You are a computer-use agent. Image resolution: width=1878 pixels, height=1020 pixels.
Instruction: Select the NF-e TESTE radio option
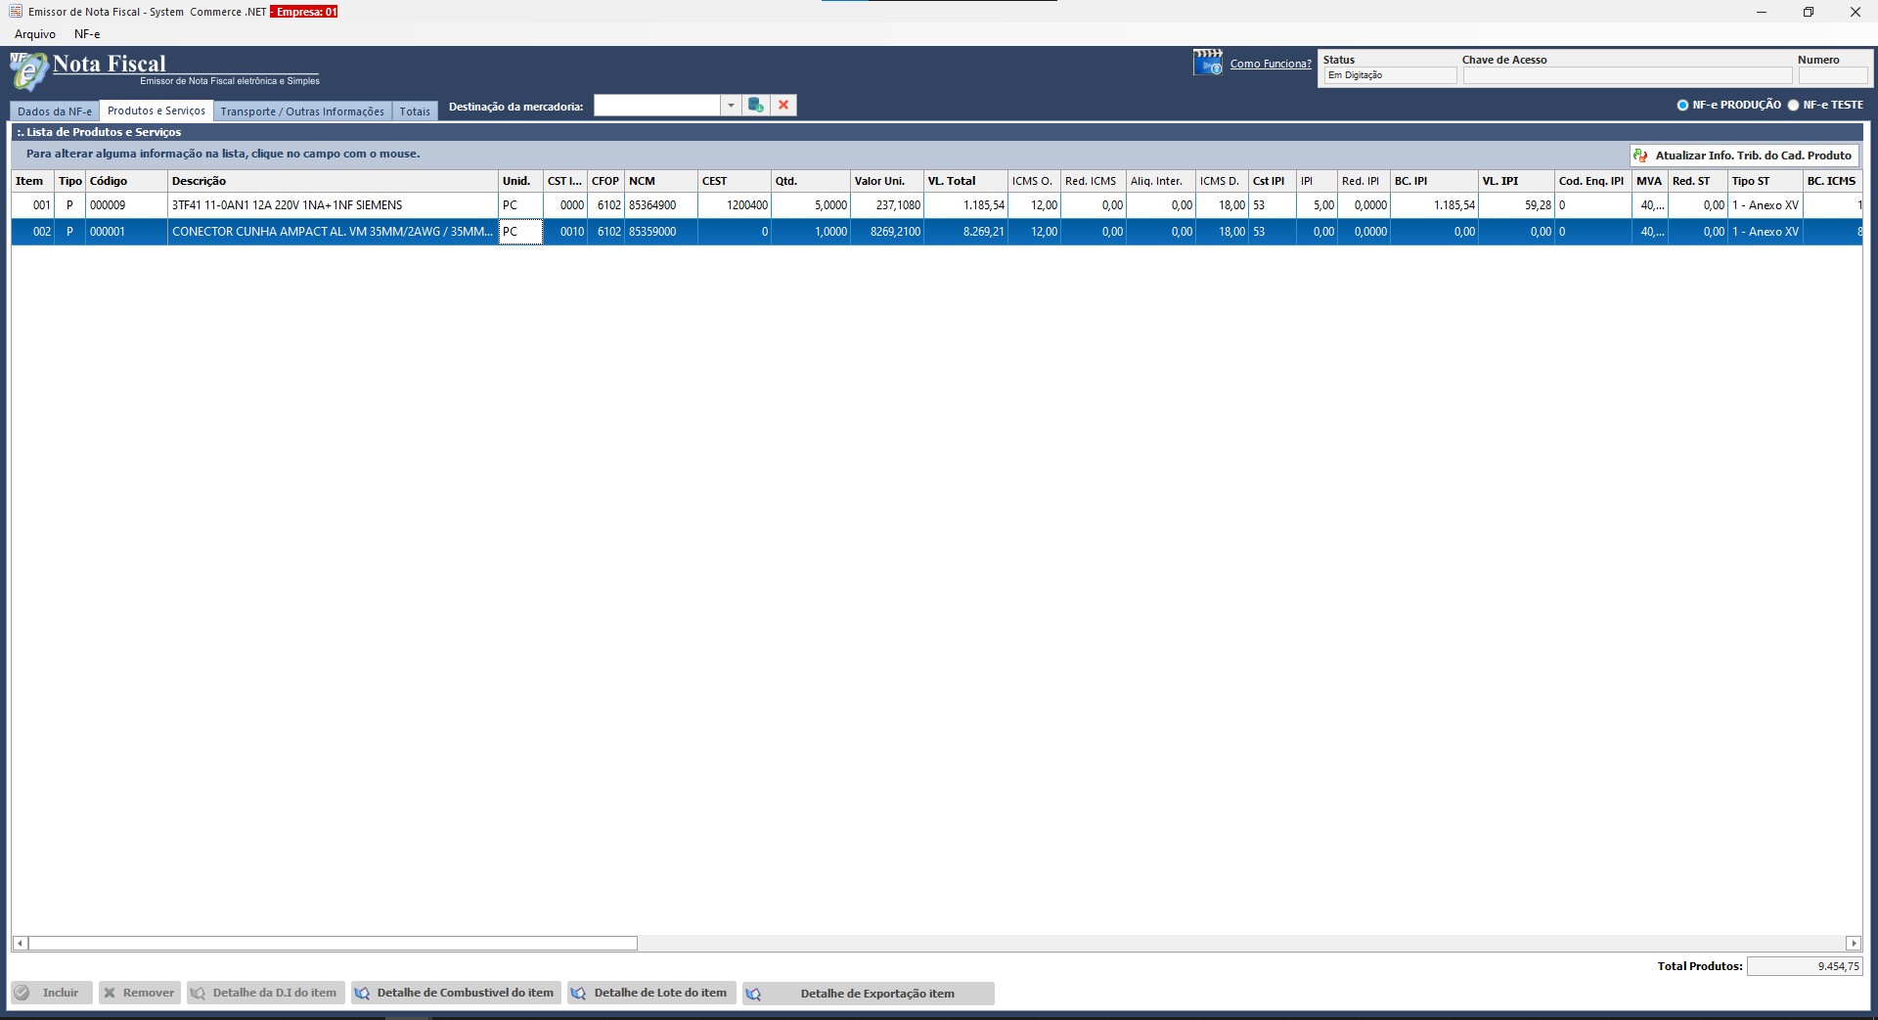1793,106
